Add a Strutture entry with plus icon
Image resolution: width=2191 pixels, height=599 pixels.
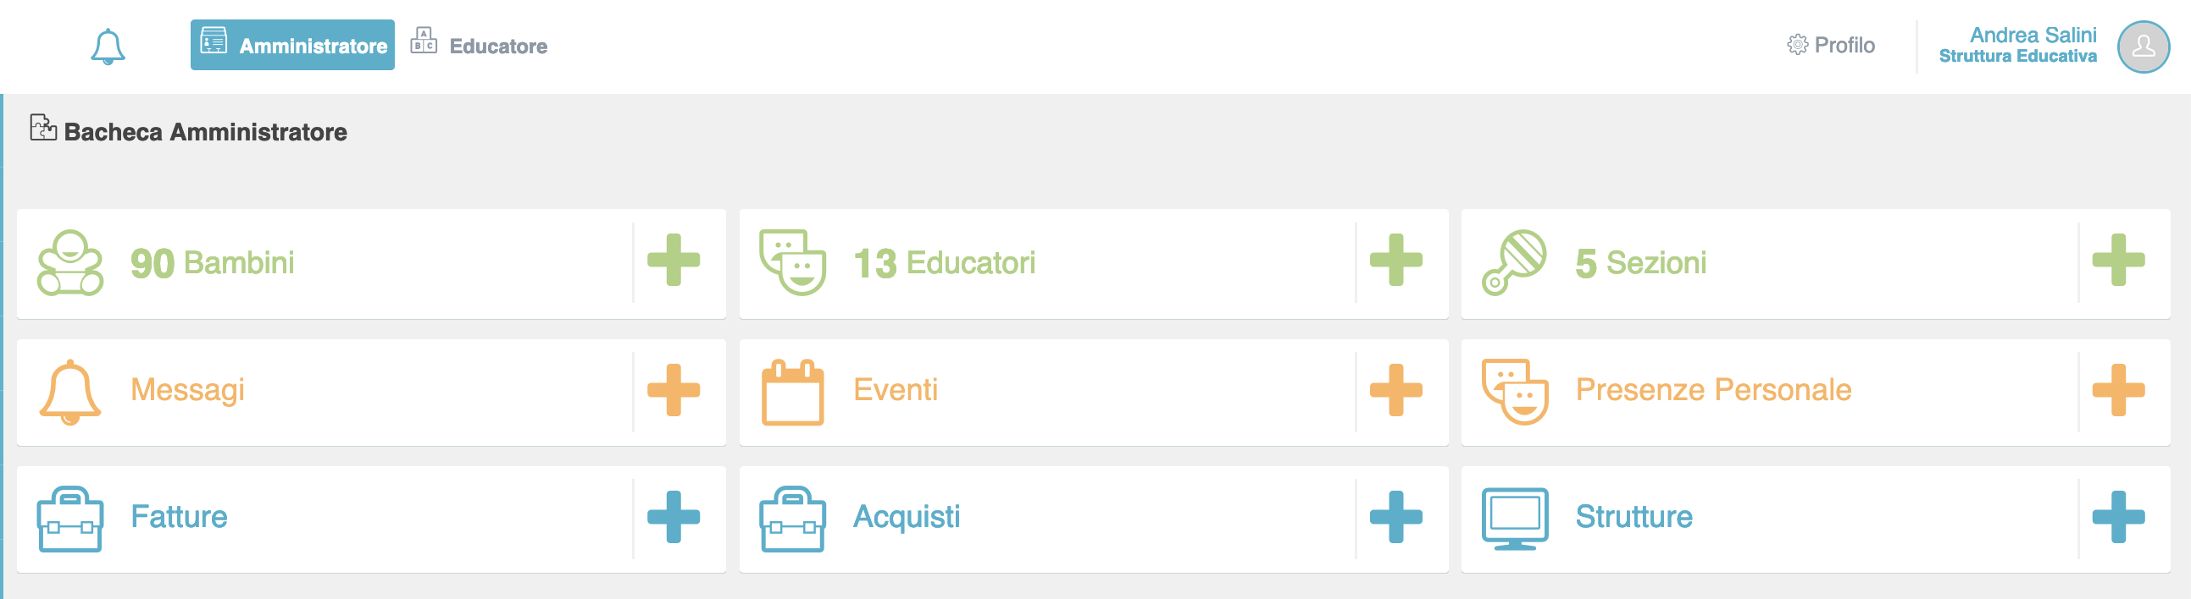2118,517
